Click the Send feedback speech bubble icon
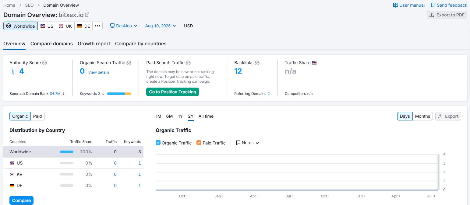The width and height of the screenshot is (470, 205). pyautogui.click(x=433, y=5)
